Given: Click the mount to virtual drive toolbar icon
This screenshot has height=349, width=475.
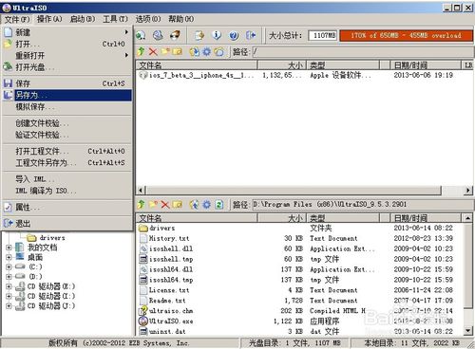Looking at the screenshot, I should [158, 35].
